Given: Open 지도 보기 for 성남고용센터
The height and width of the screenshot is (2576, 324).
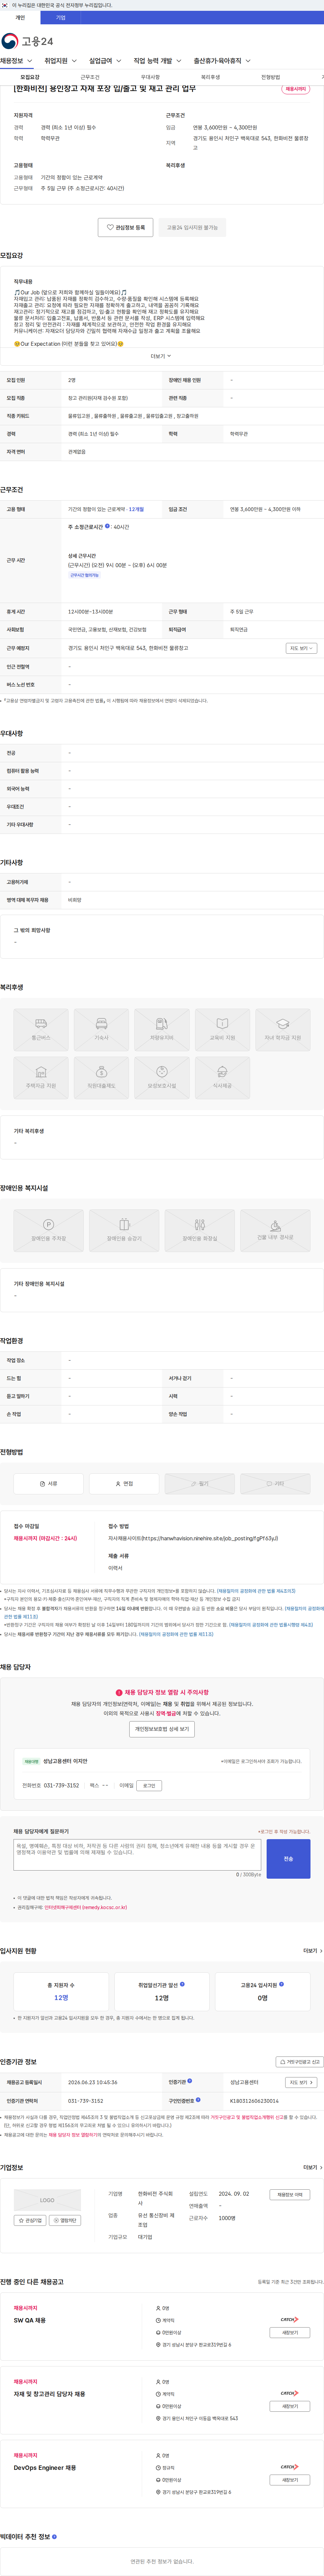Looking at the screenshot, I should coord(301,2082).
